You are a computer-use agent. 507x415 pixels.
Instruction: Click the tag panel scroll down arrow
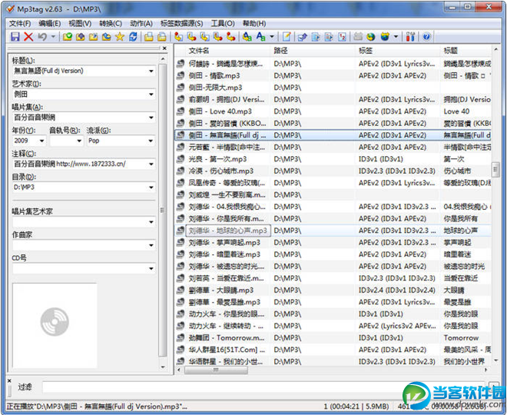(x=163, y=367)
